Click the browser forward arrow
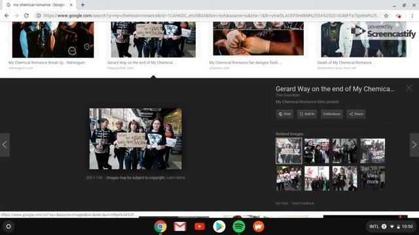 pos(16,16)
